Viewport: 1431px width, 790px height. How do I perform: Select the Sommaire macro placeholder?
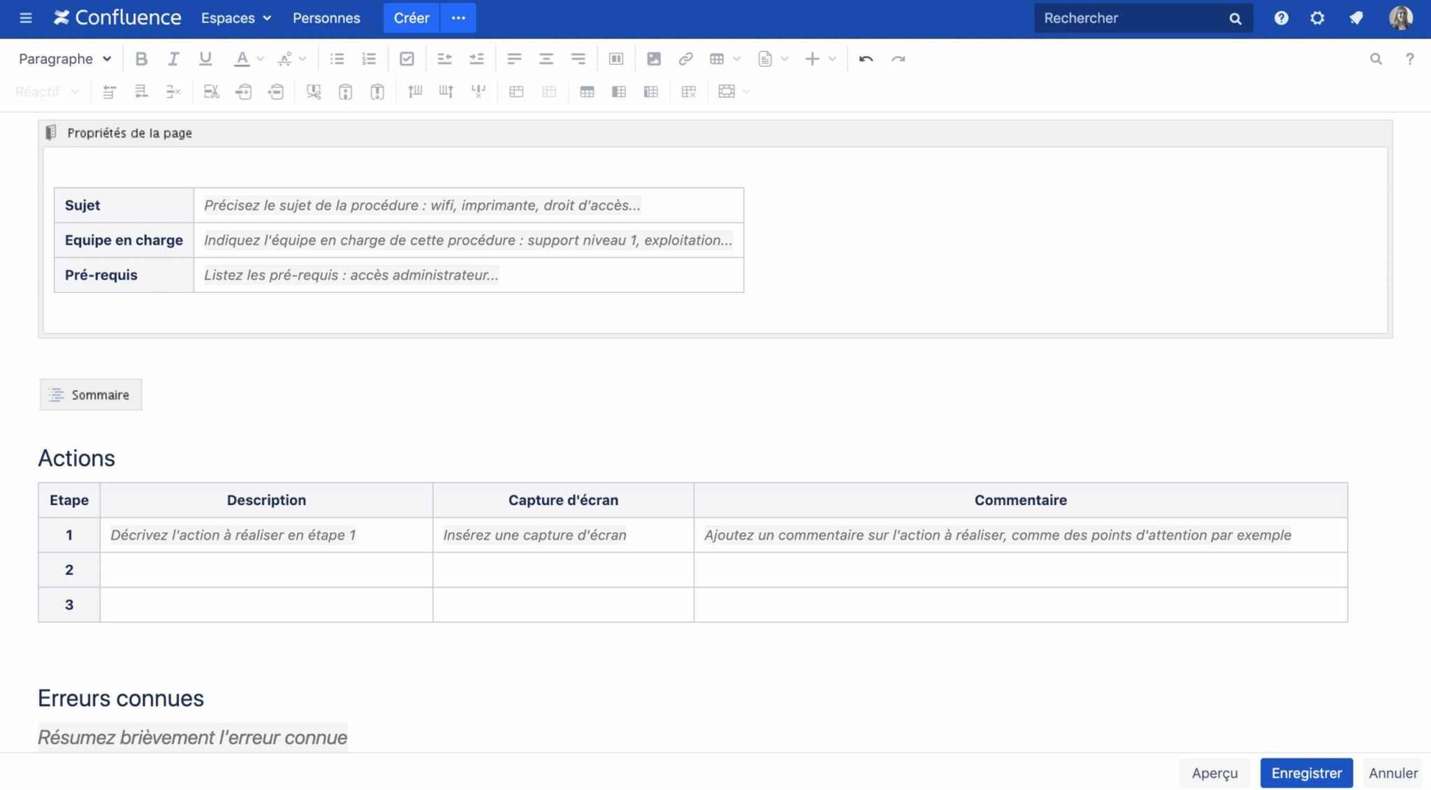click(x=91, y=395)
